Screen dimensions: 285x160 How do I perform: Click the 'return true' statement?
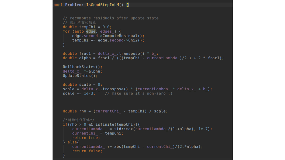(85, 138)
